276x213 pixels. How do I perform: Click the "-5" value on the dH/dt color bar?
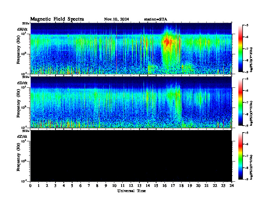tap(247, 25)
